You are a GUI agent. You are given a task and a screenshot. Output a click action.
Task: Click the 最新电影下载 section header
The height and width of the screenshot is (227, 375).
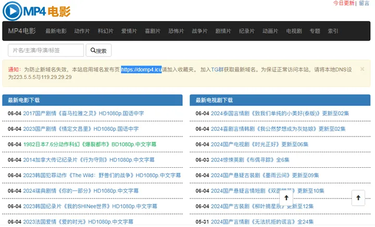click(x=92, y=100)
